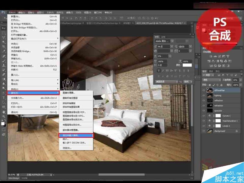The width and height of the screenshot is (244, 183).
Task: Switch to the A015_008_PP.psd document tab
Action: pos(161,23)
